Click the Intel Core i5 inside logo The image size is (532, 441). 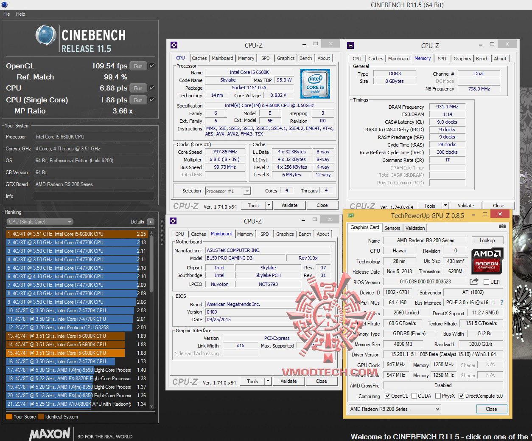click(x=315, y=84)
